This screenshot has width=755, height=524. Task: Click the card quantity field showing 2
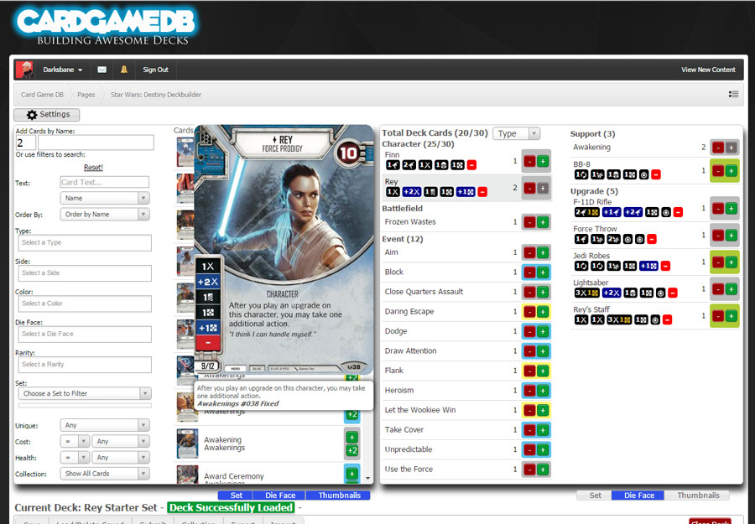coord(25,143)
